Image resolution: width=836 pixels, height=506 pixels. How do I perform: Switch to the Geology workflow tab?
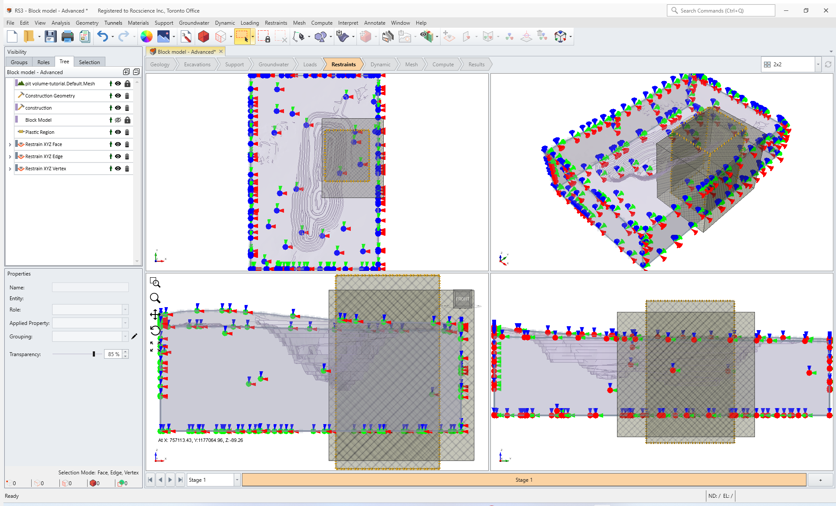(x=160, y=65)
